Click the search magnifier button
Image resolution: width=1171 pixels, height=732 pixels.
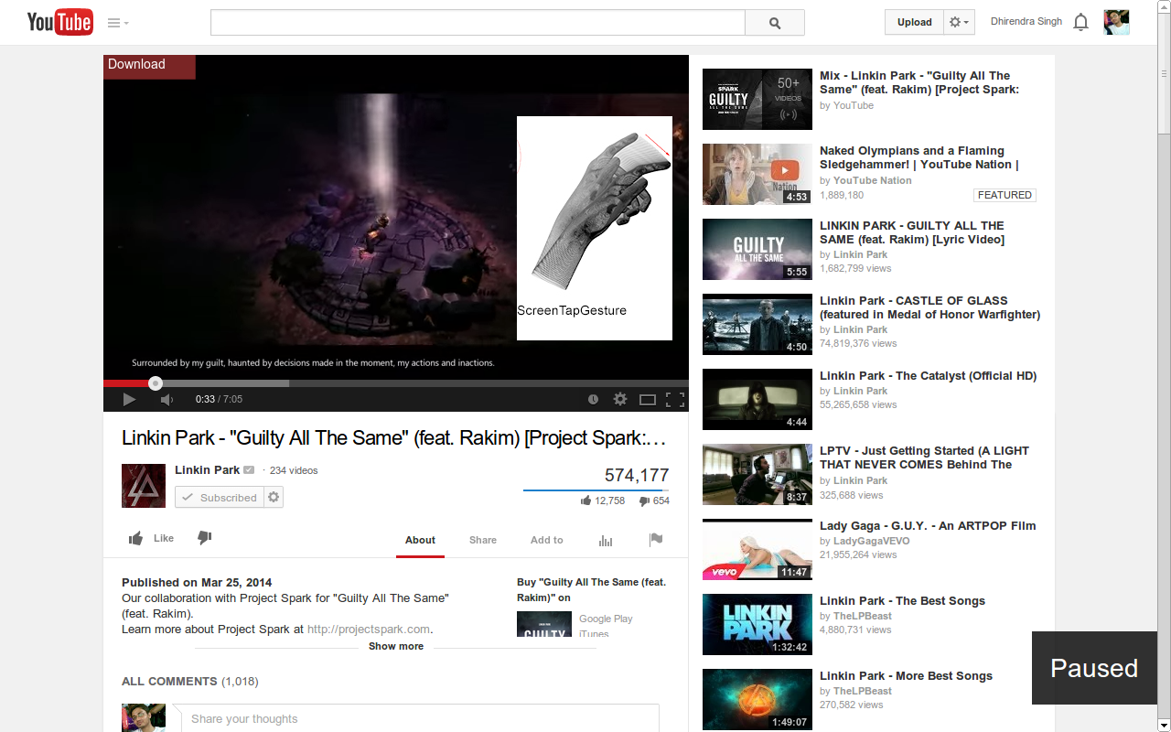[x=775, y=23]
